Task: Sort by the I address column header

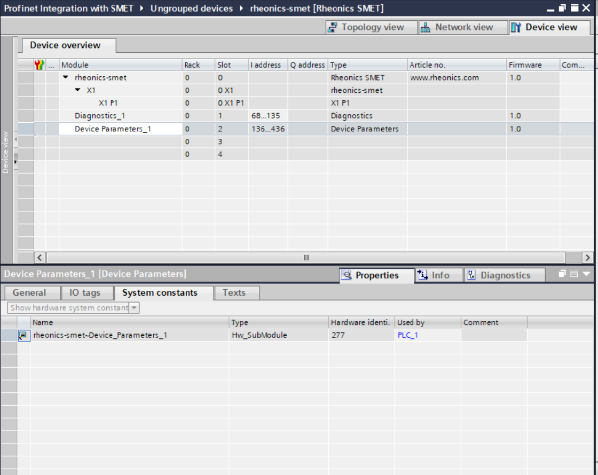Action: 268,65
